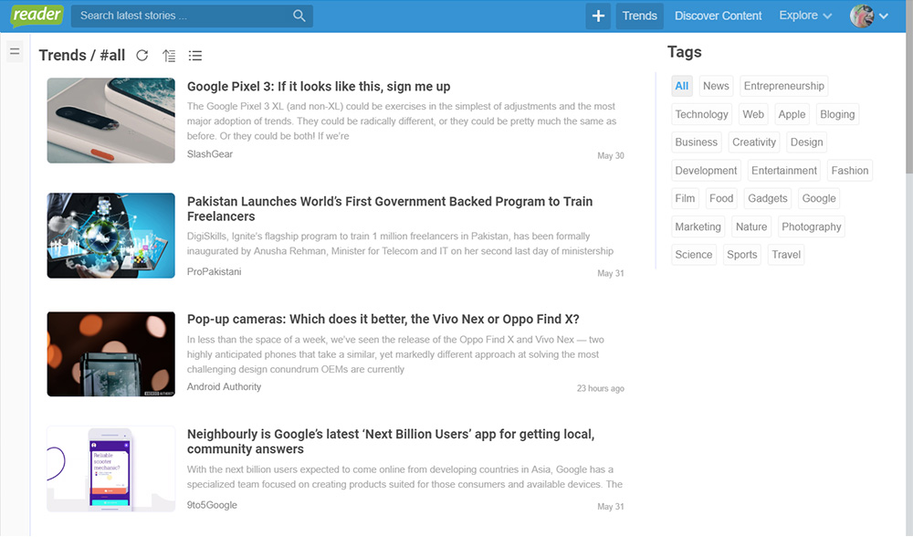Collapse the sidebar menu icon
The height and width of the screenshot is (537, 913).
pos(15,52)
